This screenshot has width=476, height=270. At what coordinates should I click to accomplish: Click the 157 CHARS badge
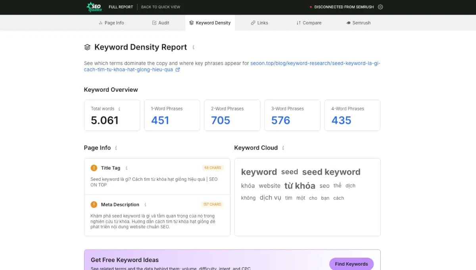[212, 204]
